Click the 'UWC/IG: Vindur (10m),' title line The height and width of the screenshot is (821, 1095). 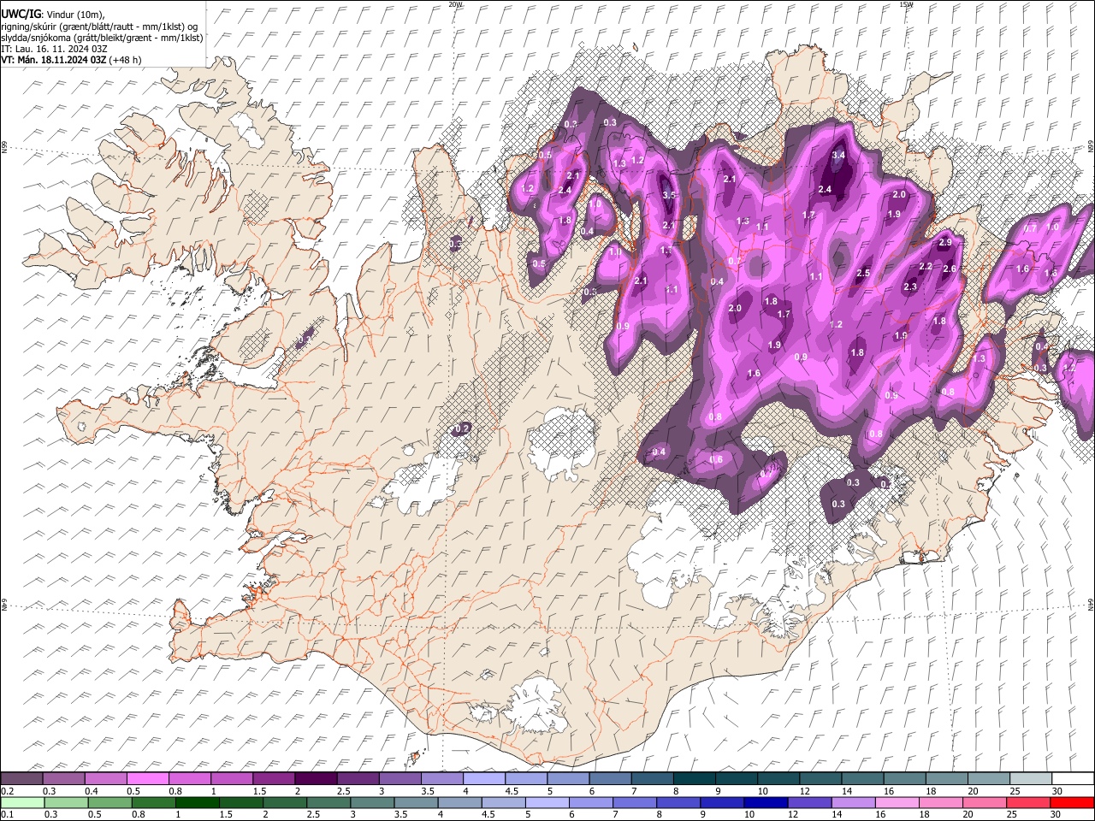click(x=53, y=15)
